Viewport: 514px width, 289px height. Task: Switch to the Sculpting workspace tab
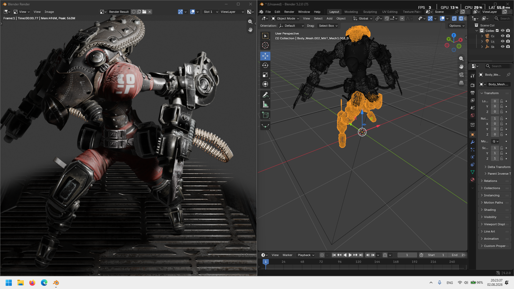click(x=370, y=12)
